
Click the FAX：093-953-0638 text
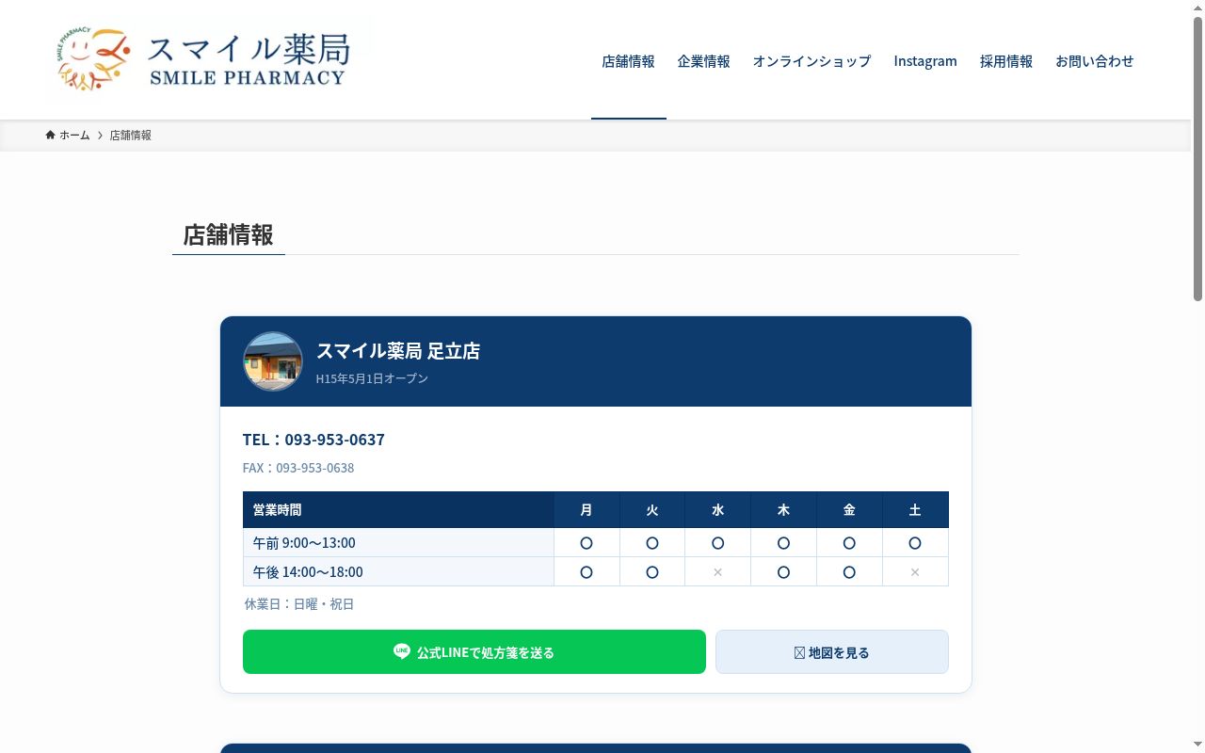(x=298, y=468)
